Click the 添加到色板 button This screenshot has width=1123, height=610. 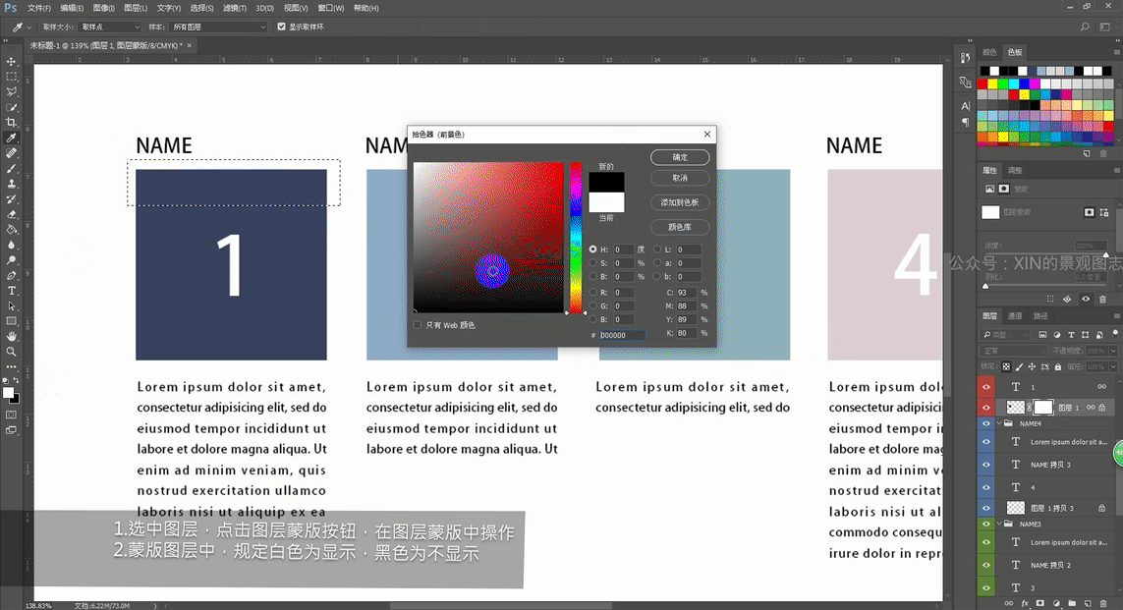[680, 202]
